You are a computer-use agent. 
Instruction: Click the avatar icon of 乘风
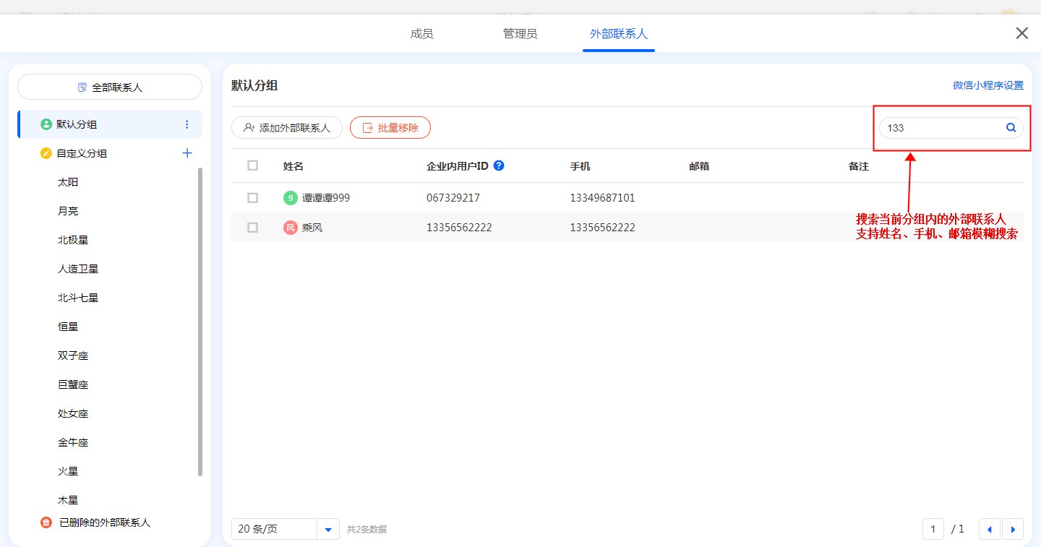[x=291, y=228]
